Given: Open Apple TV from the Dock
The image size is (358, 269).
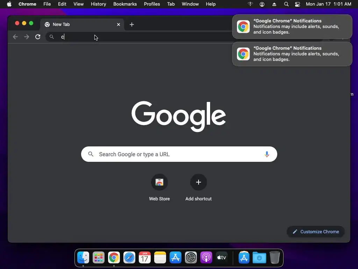Looking at the screenshot, I should (221, 258).
